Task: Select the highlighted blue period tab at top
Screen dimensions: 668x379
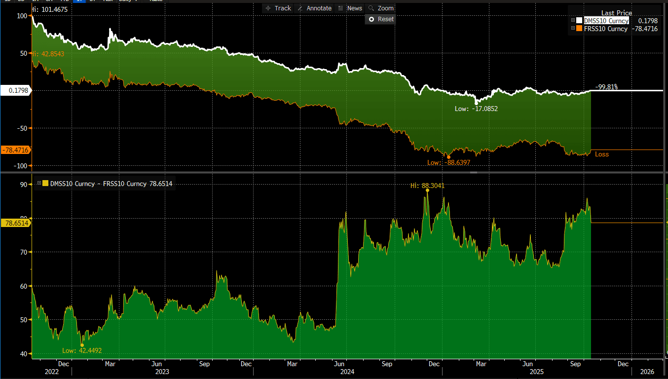Action: click(x=78, y=1)
